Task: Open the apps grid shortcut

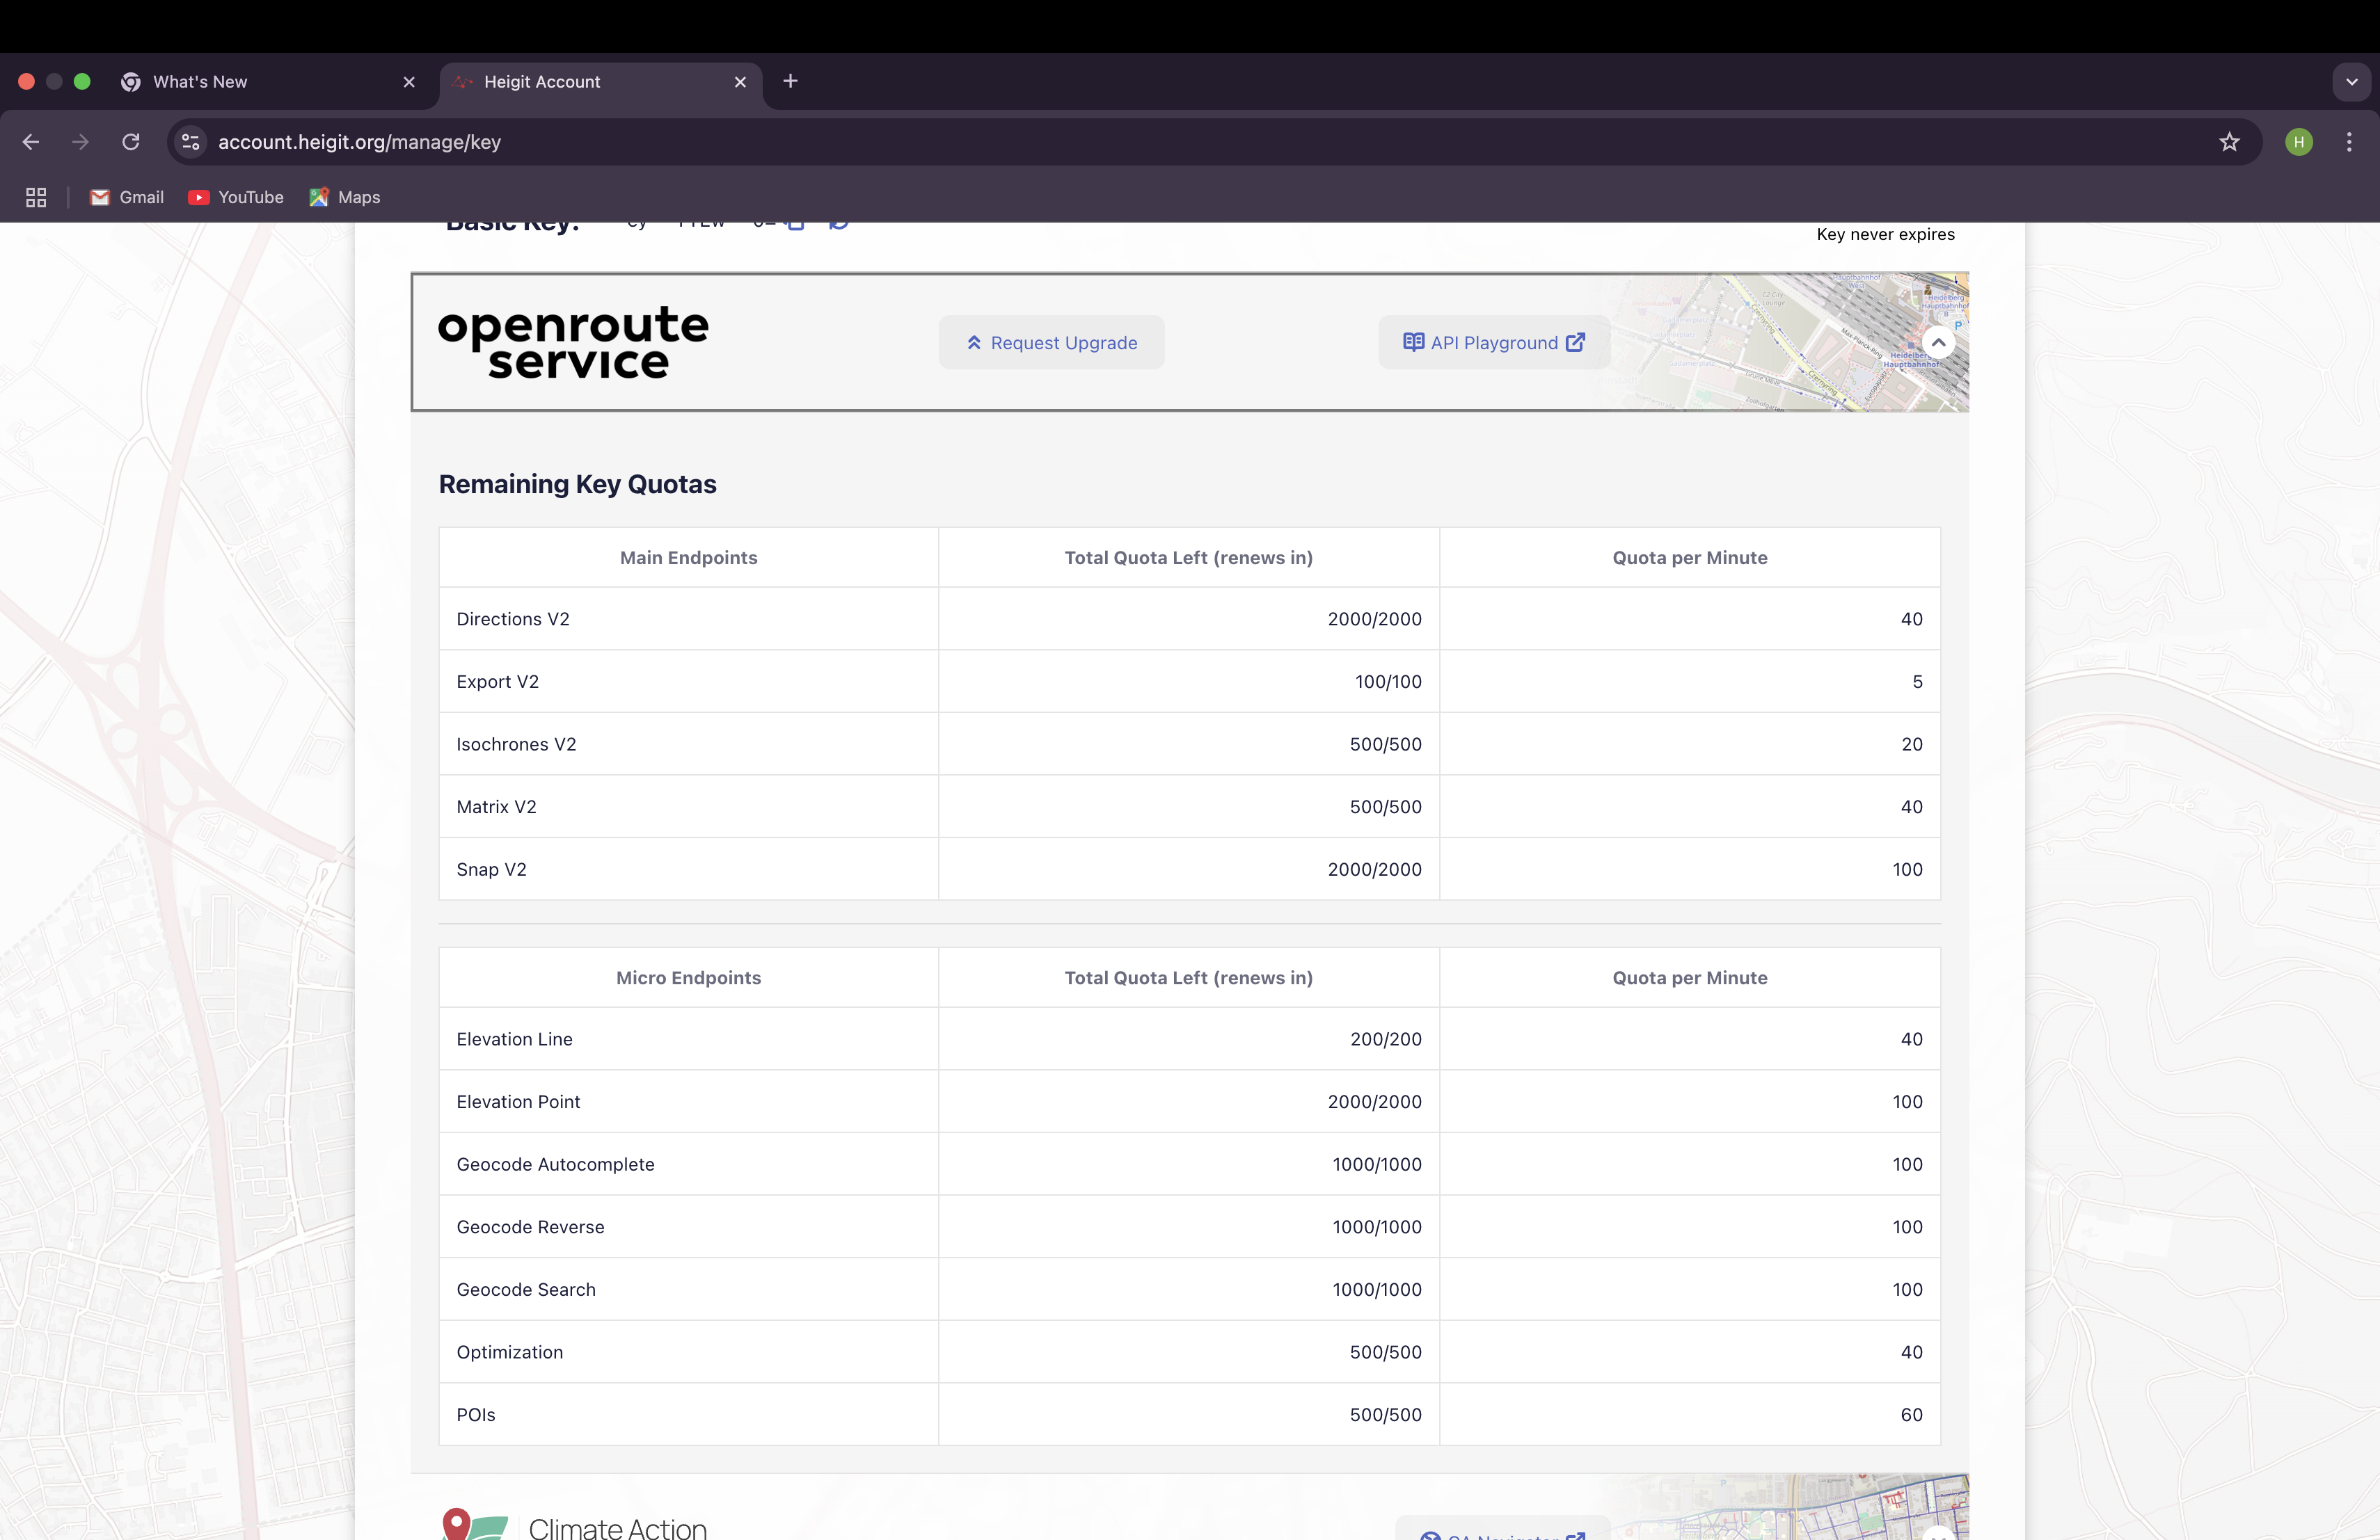Action: (36, 198)
